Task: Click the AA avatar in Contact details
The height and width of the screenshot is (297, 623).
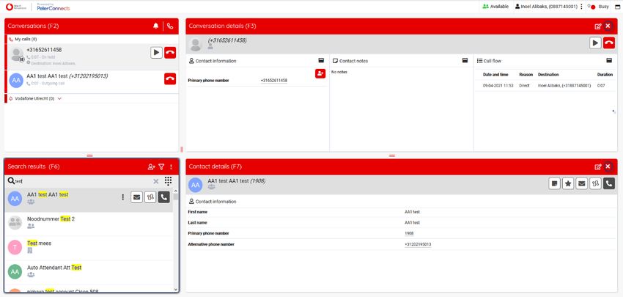Action: coord(196,185)
